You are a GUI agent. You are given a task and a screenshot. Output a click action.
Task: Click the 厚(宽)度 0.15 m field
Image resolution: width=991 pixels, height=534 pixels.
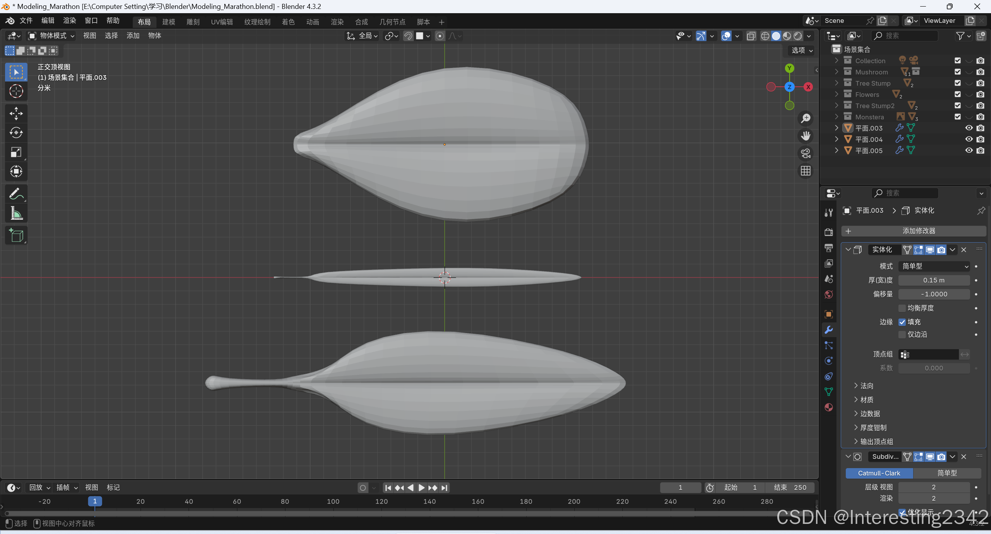934,280
